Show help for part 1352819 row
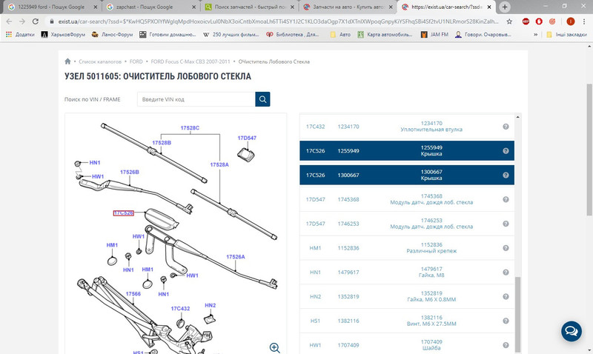The height and width of the screenshot is (354, 593). click(506, 296)
